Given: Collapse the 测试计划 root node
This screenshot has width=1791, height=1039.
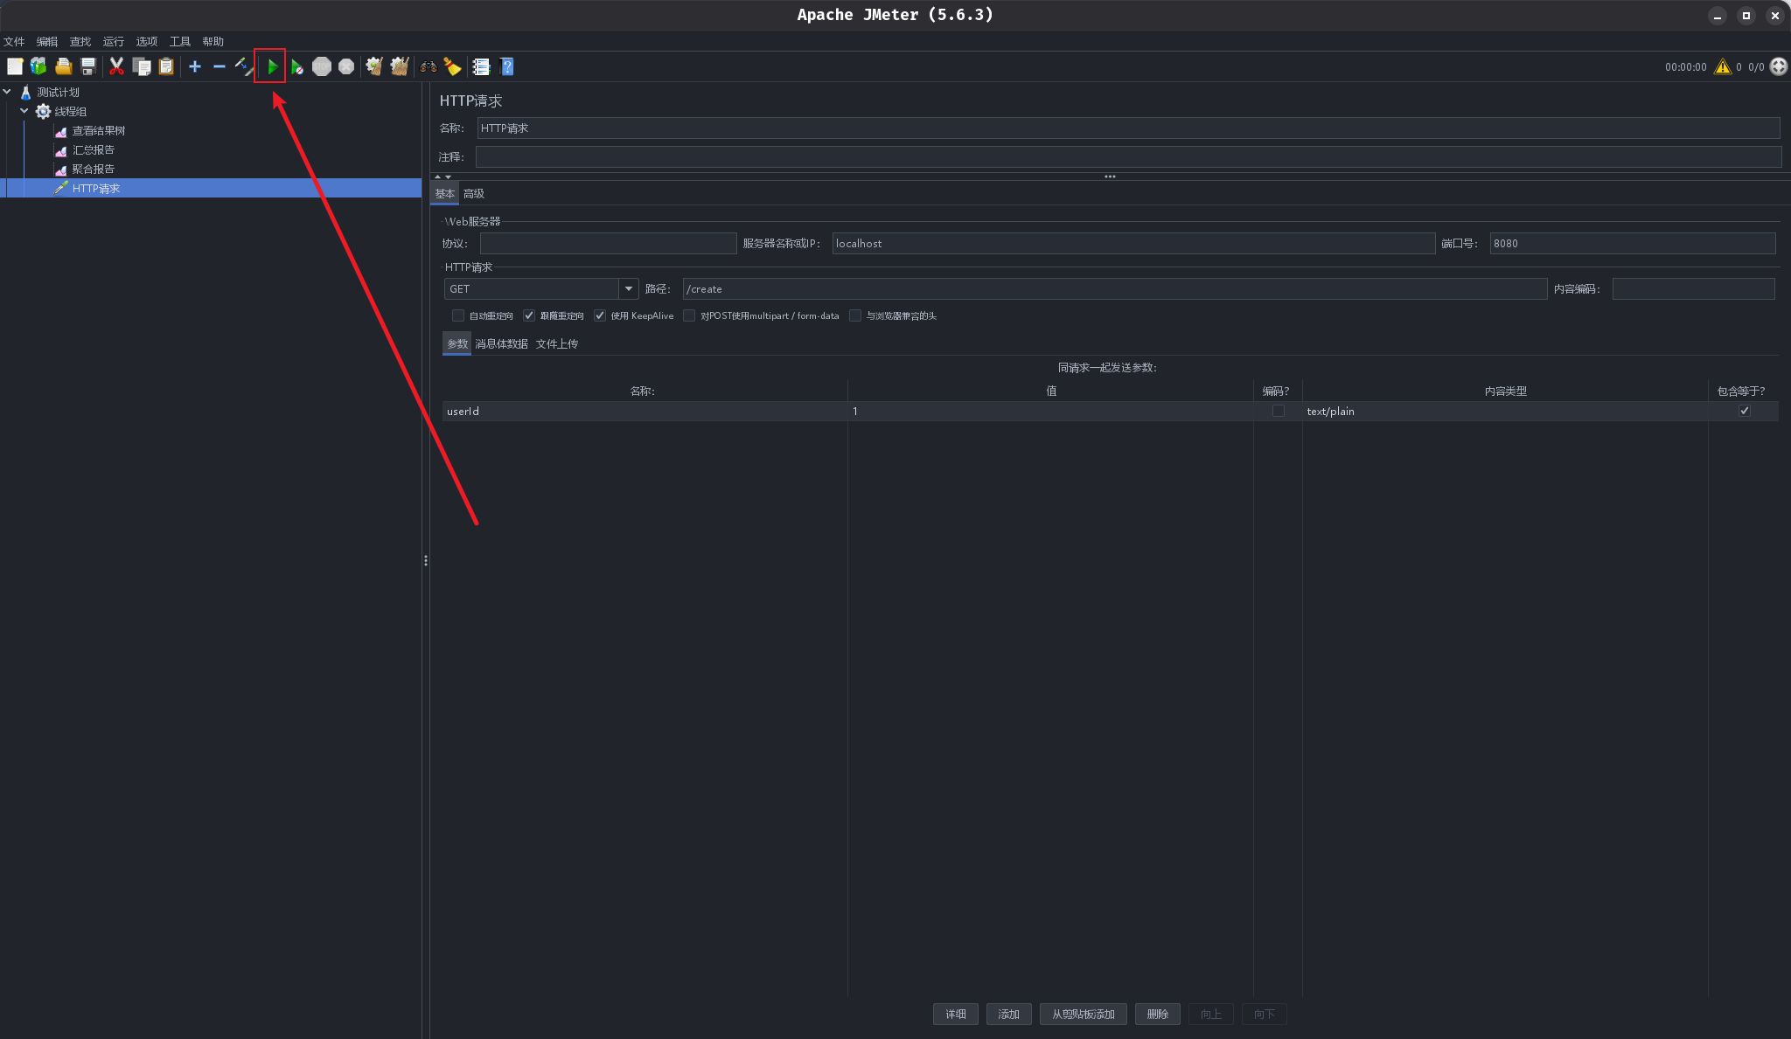Looking at the screenshot, I should click(x=7, y=92).
